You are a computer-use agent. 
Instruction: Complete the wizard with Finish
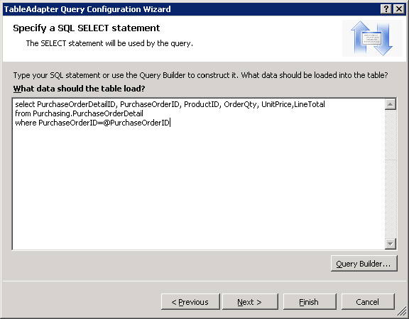[x=310, y=302]
